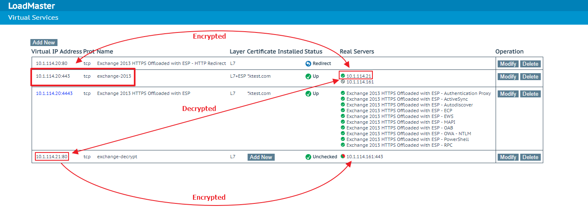Click check icon for PowerShell sub-service

point(343,139)
